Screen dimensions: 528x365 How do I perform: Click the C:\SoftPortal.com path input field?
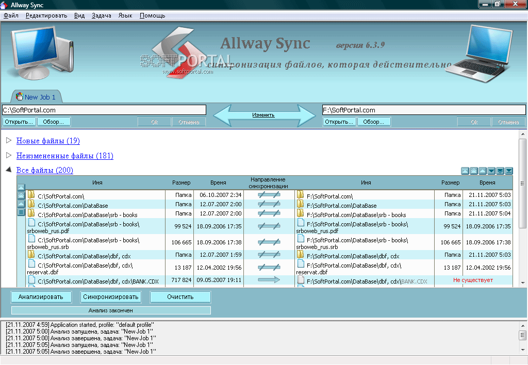tap(104, 110)
